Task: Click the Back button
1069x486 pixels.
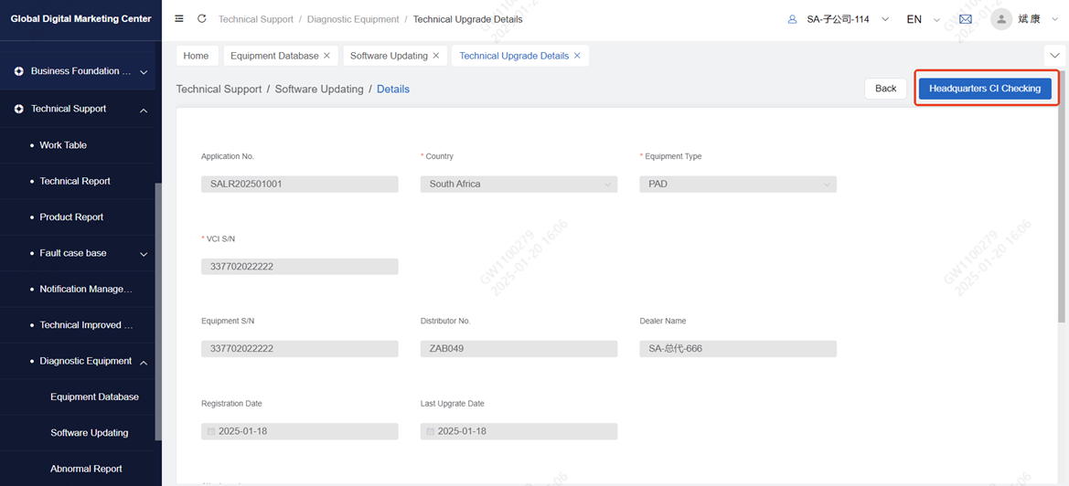Action: (885, 89)
